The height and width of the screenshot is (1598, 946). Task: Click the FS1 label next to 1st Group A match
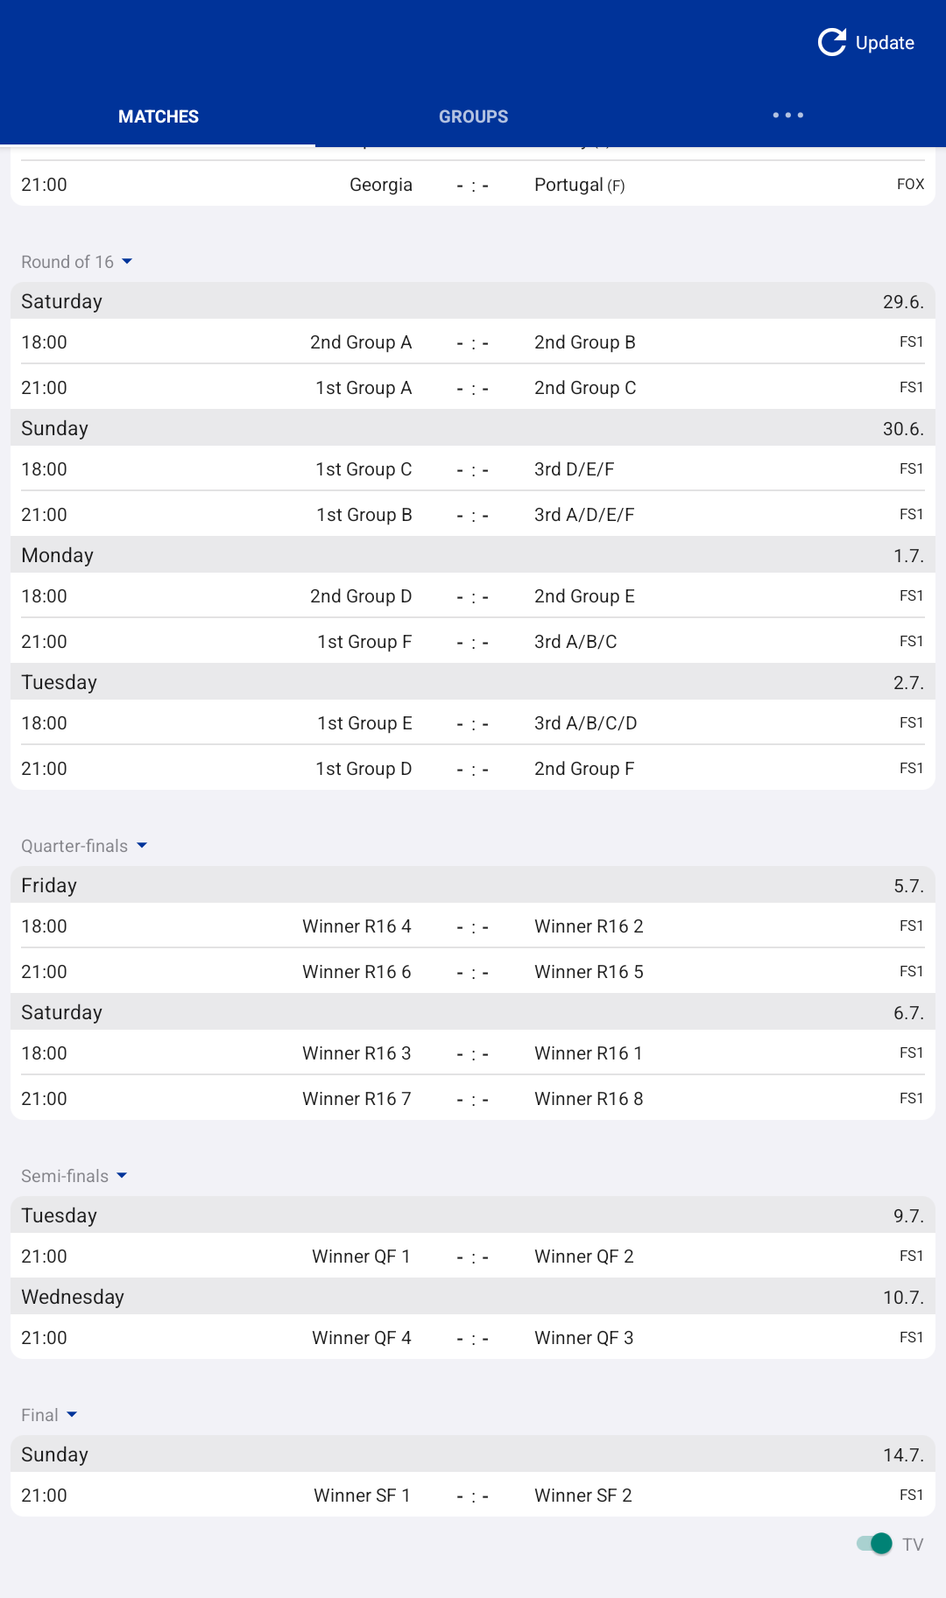[x=912, y=387]
